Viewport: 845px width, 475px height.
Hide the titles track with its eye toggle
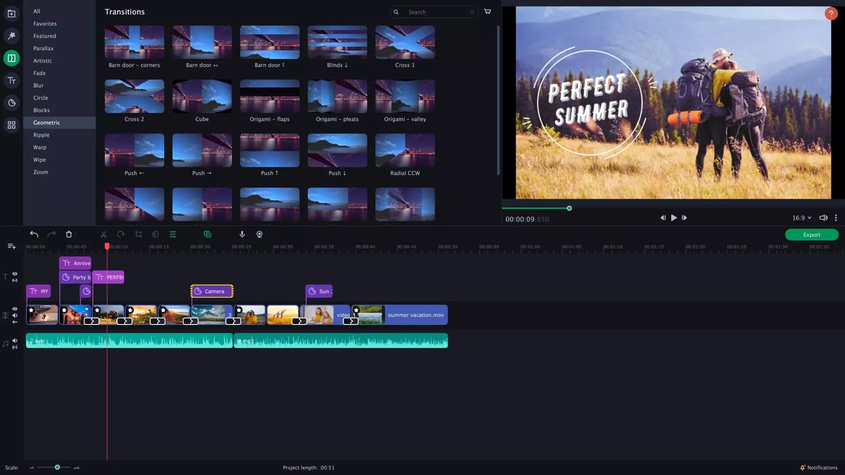pos(15,274)
